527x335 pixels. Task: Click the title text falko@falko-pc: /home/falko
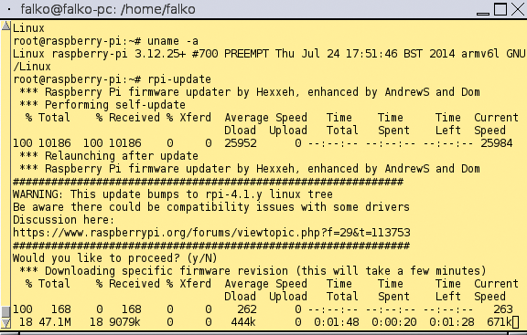[108, 9]
